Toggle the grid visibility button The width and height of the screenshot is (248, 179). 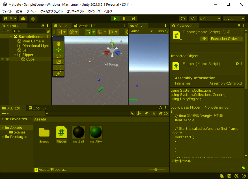(88, 32)
